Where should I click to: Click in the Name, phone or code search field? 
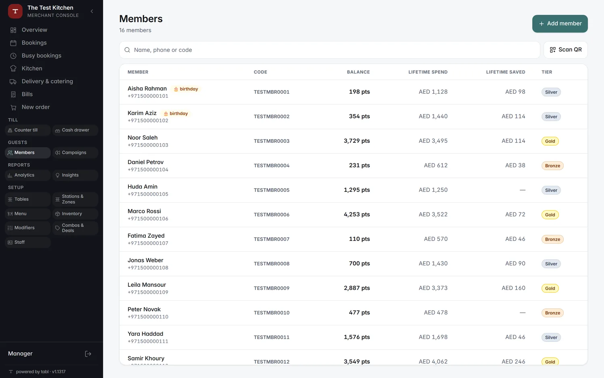(x=329, y=50)
